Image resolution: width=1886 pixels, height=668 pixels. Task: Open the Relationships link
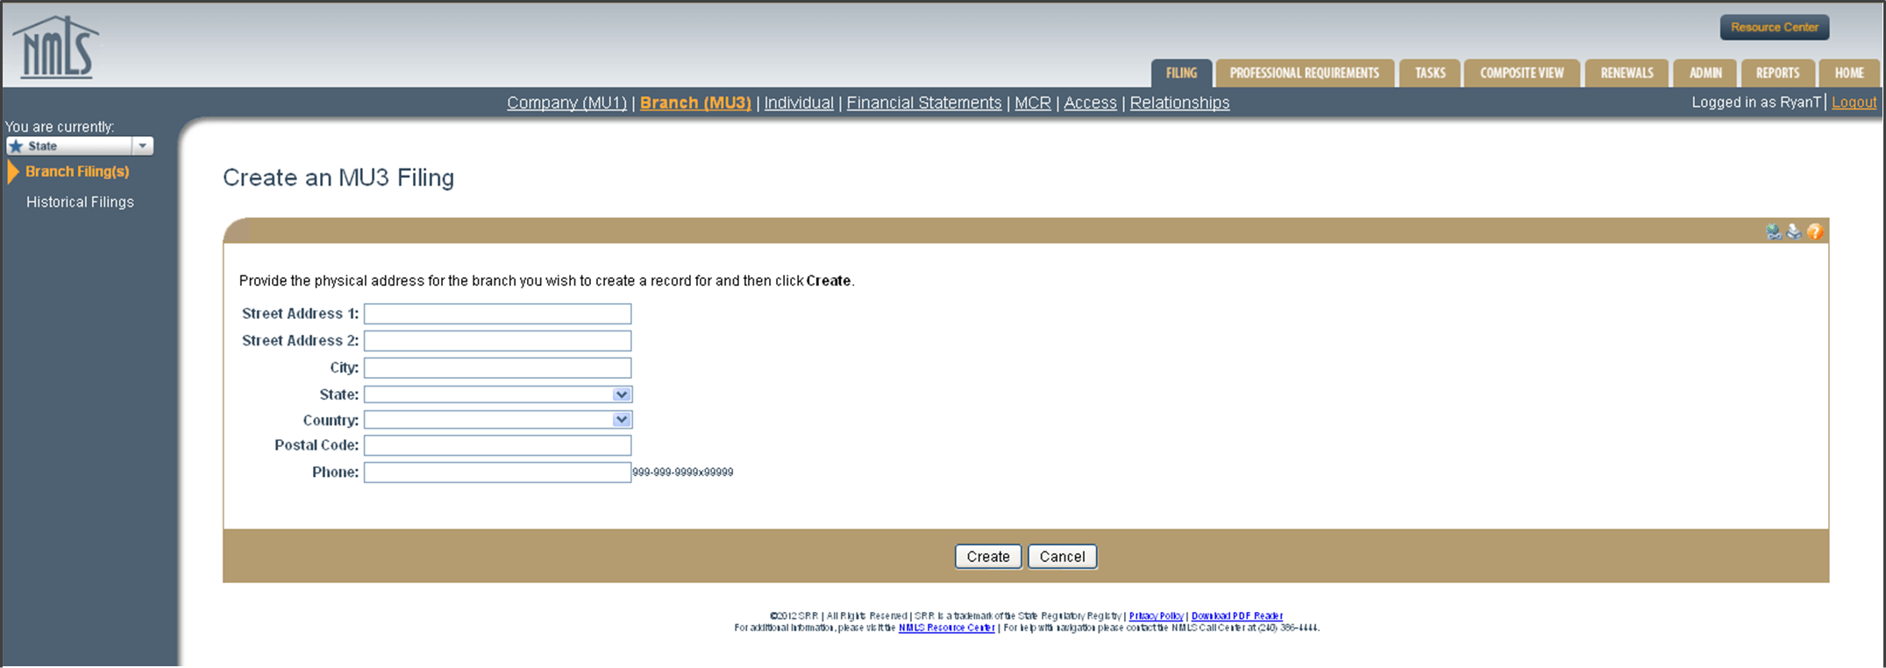pyautogui.click(x=1179, y=103)
